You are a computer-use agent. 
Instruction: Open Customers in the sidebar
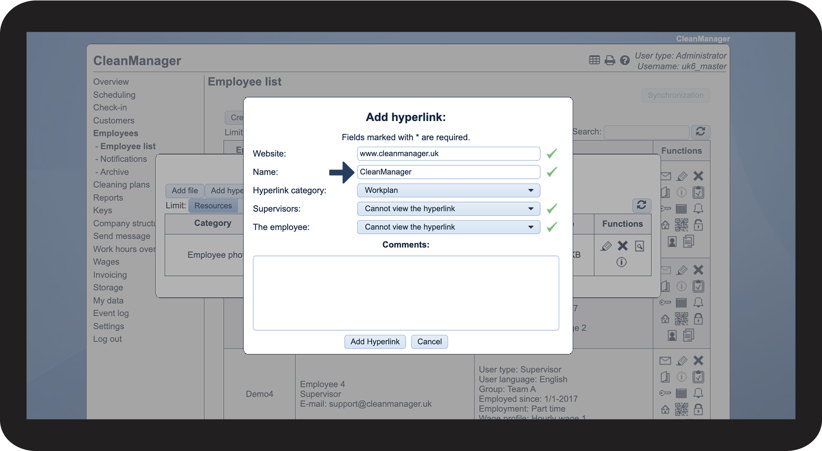tap(114, 120)
